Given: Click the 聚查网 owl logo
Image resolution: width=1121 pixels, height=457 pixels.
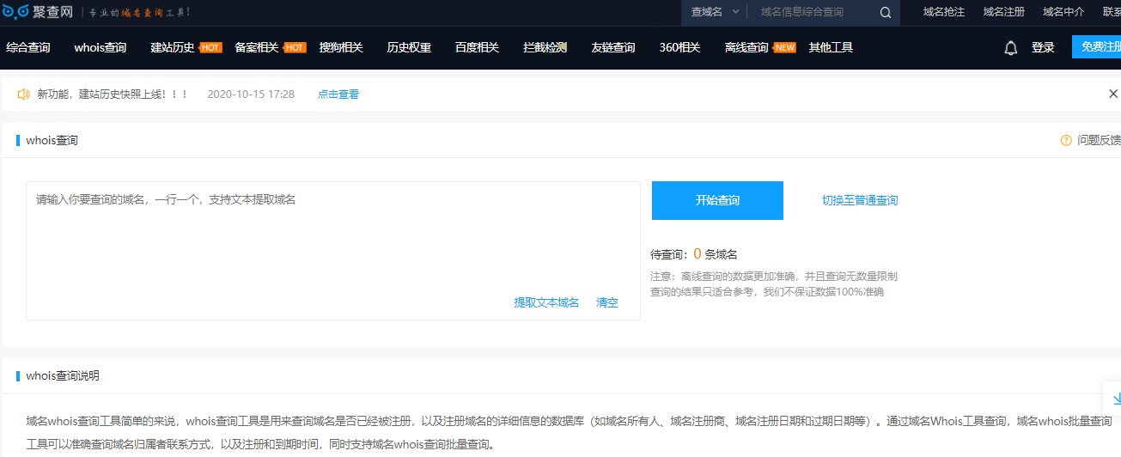Looking at the screenshot, I should (15, 12).
